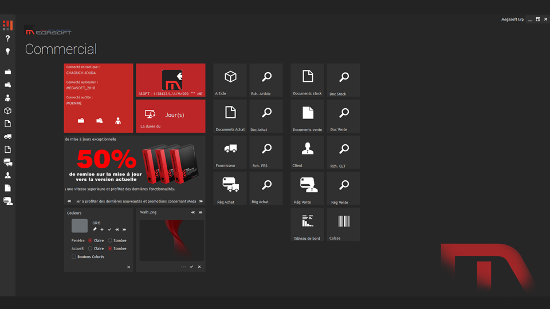Viewport: 550px width, 309px height.
Task: Click the bottom person-with-card icon in sidebar
Action: point(7,201)
